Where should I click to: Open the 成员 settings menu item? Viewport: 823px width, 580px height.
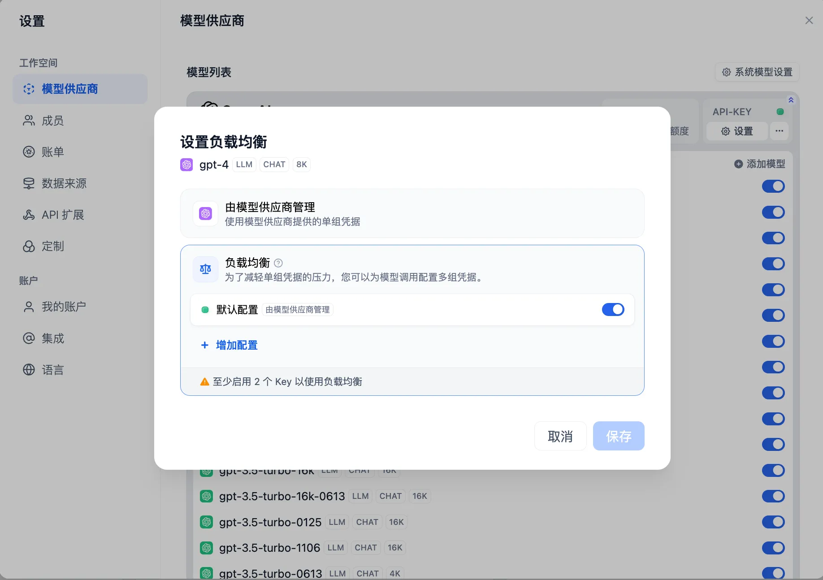click(x=53, y=121)
